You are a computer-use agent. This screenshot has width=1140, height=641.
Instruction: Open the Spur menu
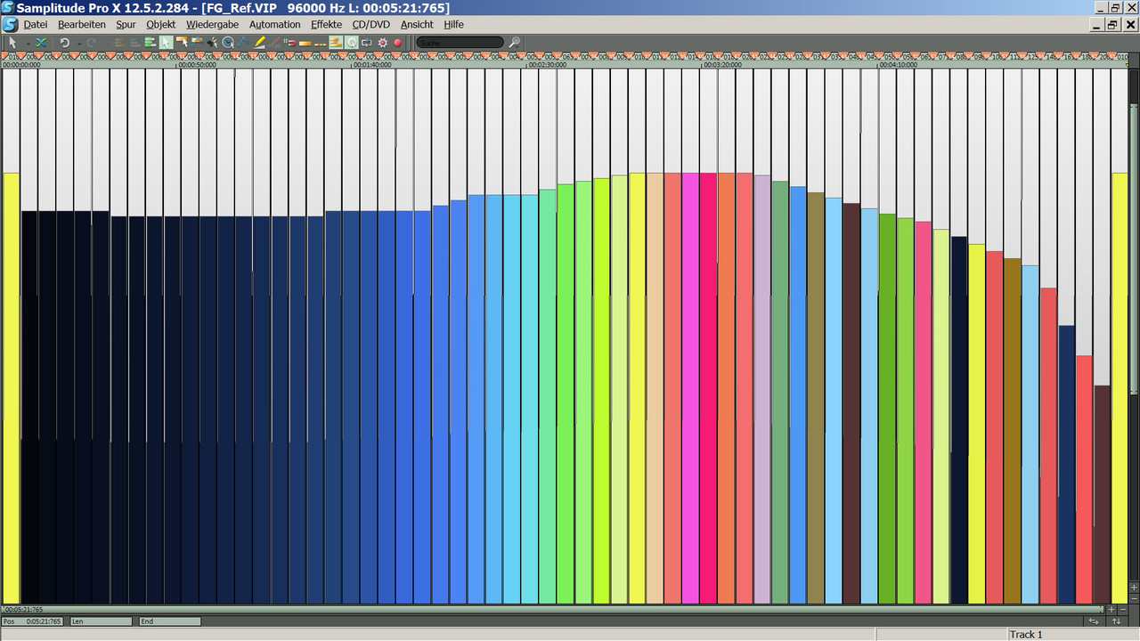coord(126,25)
